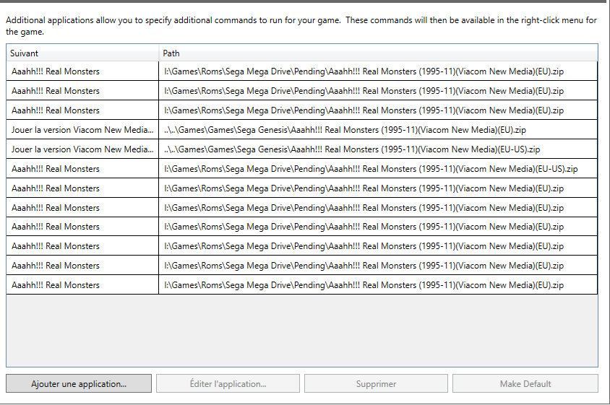This screenshot has width=610, height=405.
Task: Click the Éditer l'application button
Action: 228,383
